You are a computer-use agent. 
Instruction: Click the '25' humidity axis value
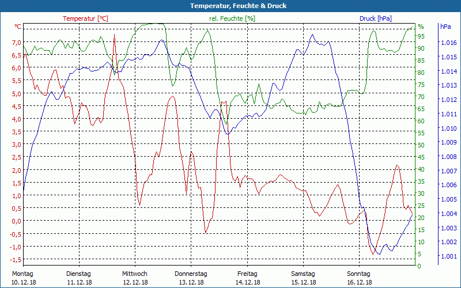(421, 206)
